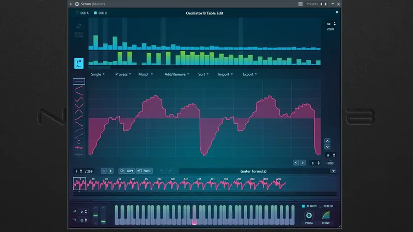Open the Single dropdown menu
Screen dimensions: 413x232
[98, 74]
